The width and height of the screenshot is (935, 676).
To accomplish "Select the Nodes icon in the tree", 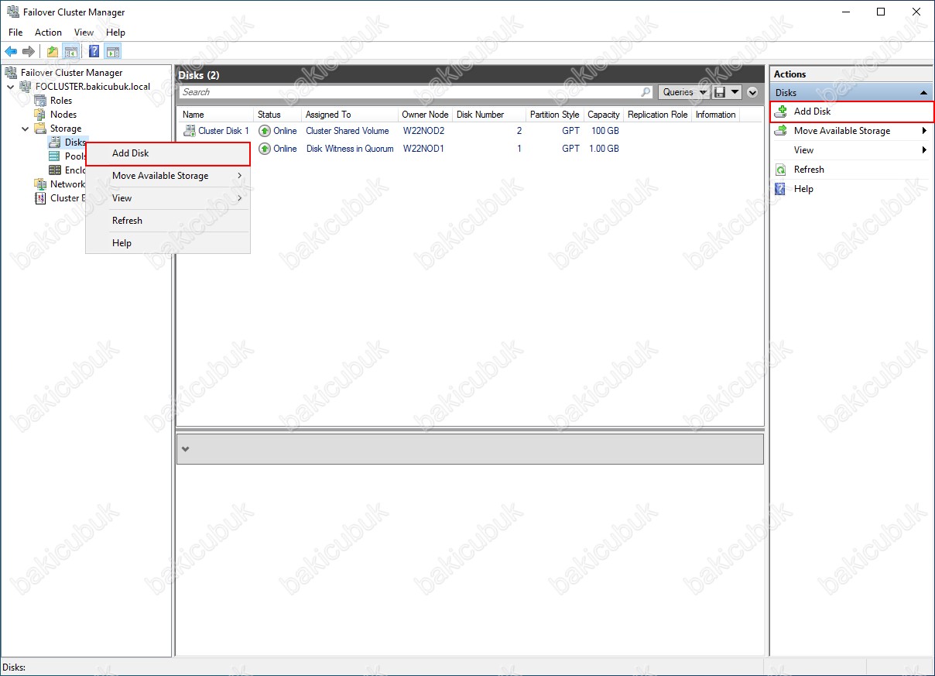I will tap(40, 115).
